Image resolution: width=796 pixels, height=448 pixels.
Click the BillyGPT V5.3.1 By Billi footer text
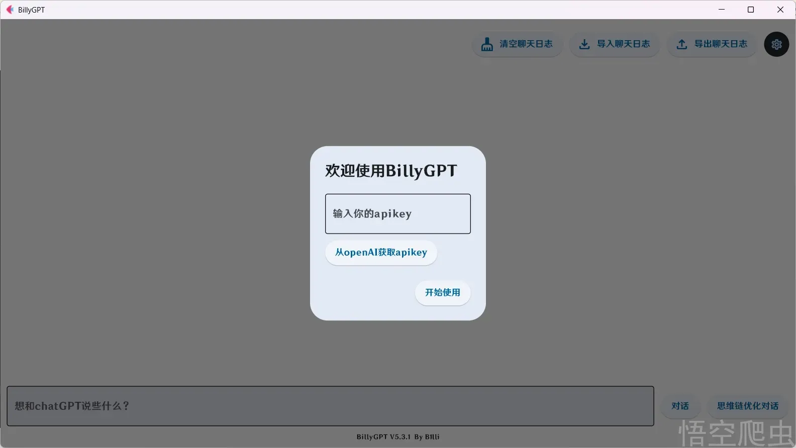click(398, 437)
